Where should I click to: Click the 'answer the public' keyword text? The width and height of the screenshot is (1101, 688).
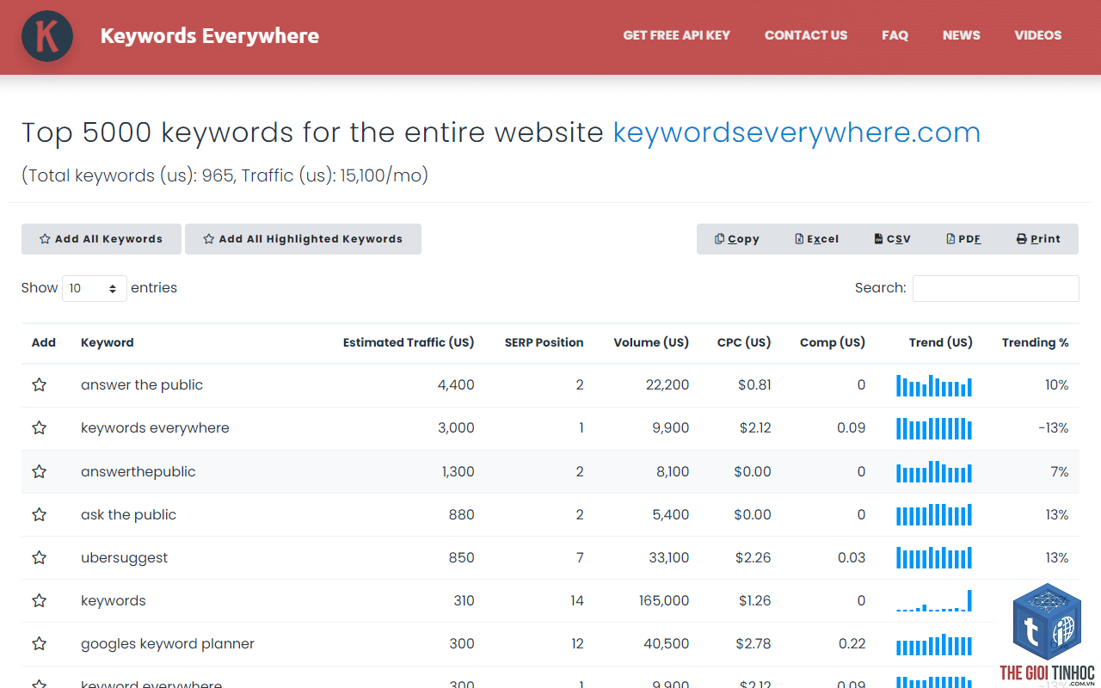[x=142, y=385]
